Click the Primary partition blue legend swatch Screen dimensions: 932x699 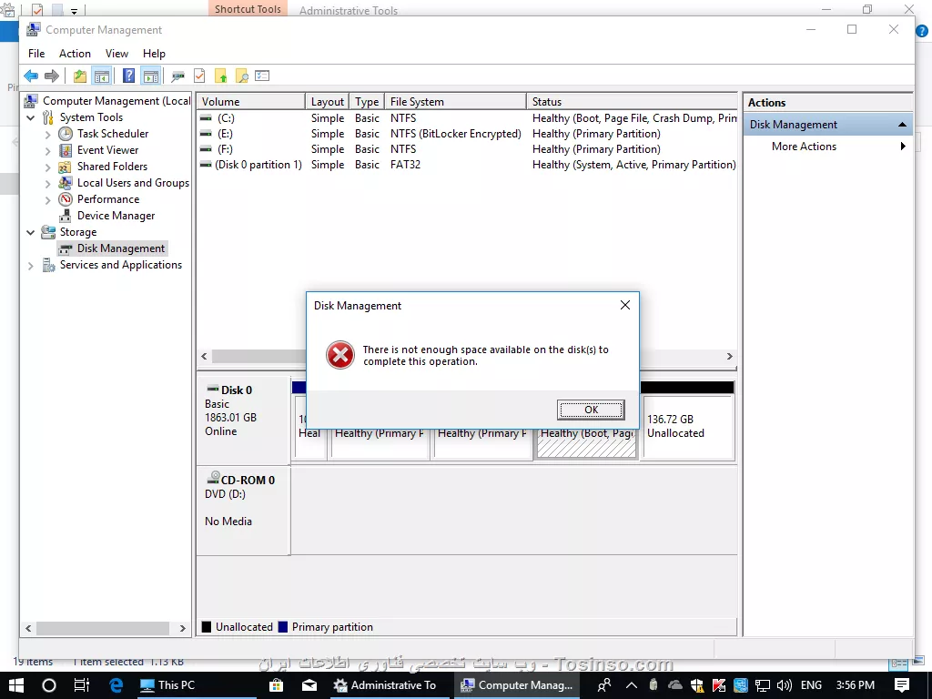coord(283,627)
